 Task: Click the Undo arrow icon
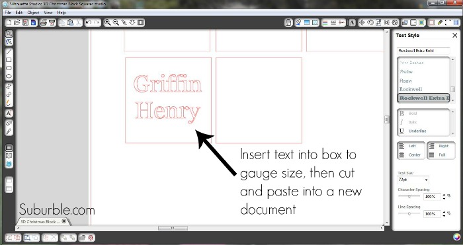(88, 22)
